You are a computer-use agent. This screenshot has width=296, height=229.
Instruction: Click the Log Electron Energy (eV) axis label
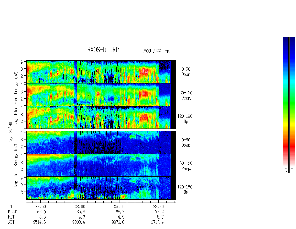point(16,98)
